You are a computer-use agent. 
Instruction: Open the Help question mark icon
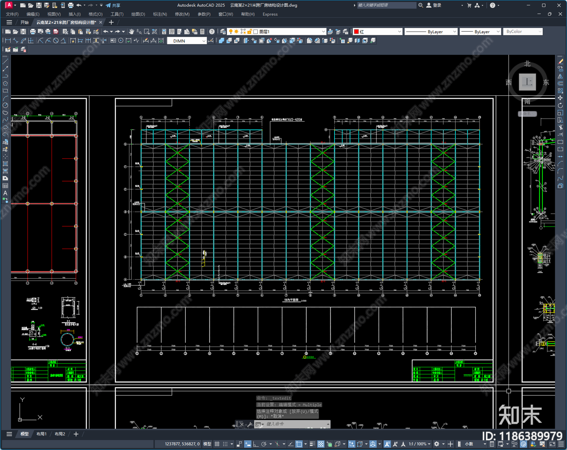212,32
